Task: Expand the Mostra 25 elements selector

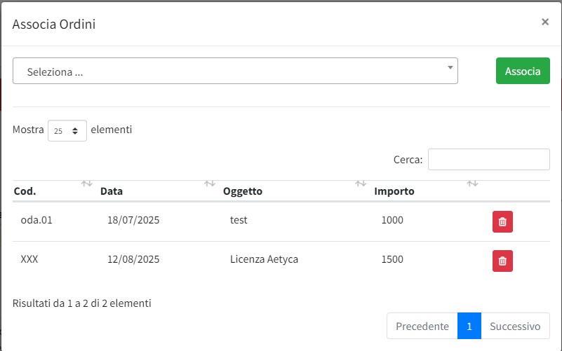Action: coord(67,130)
